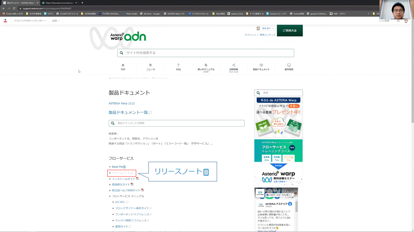Open the はじめに link
This screenshot has height=232, width=414.
(x=120, y=202)
